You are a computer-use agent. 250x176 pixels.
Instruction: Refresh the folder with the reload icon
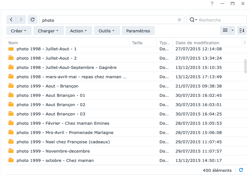point(33,20)
